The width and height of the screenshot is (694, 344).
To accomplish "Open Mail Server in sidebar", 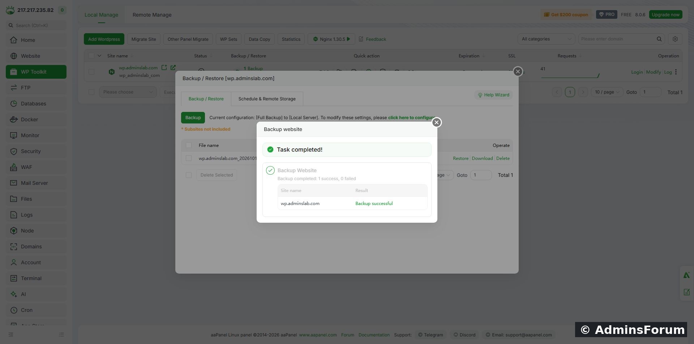I will pos(36,183).
